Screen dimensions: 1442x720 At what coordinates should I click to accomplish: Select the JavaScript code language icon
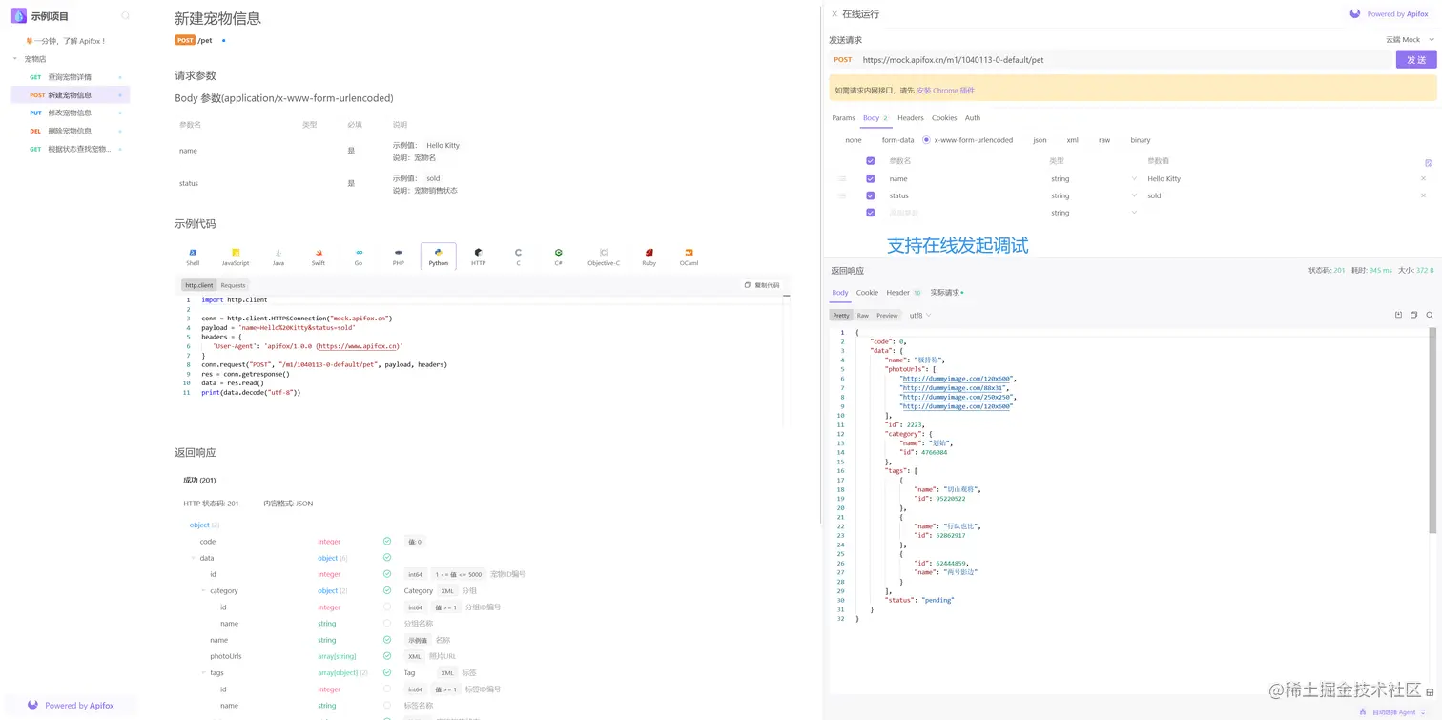pos(236,253)
